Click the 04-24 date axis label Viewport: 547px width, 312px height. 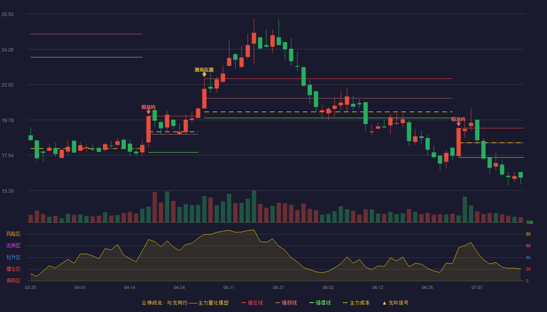click(x=179, y=287)
